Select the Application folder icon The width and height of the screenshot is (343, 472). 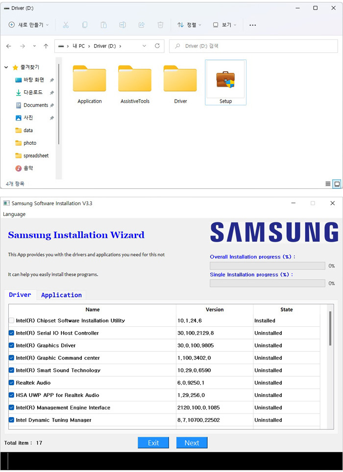tap(90, 79)
